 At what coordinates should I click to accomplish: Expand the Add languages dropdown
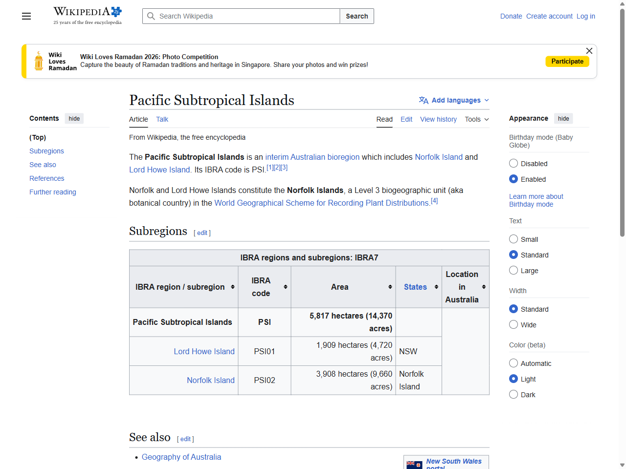click(487, 100)
